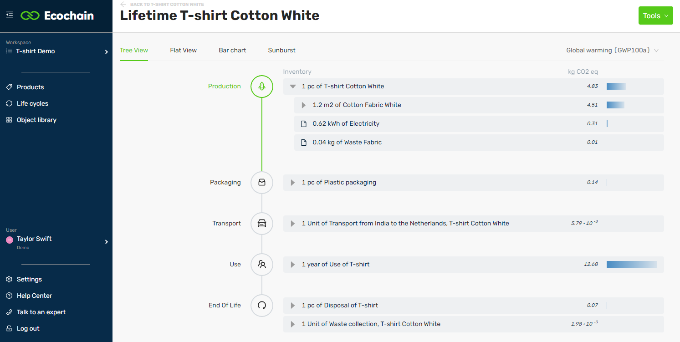Click the Use of T-shirt impact bar
680x342 pixels.
[631, 265]
